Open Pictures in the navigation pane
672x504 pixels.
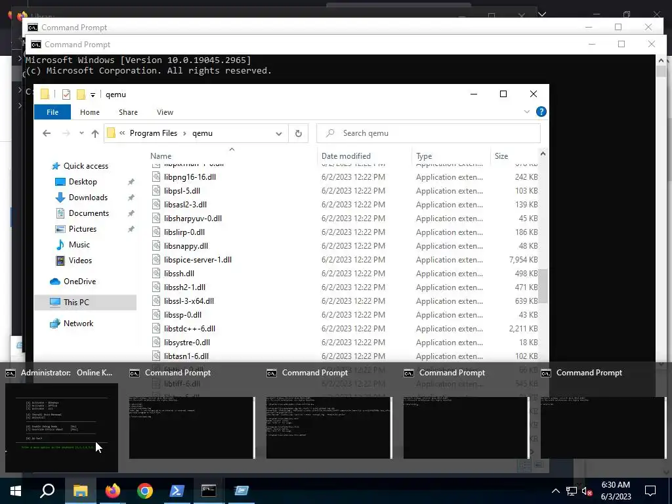click(x=82, y=229)
